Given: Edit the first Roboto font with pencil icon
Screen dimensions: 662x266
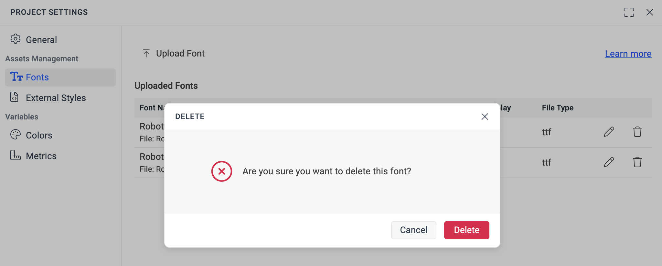Looking at the screenshot, I should (608, 132).
